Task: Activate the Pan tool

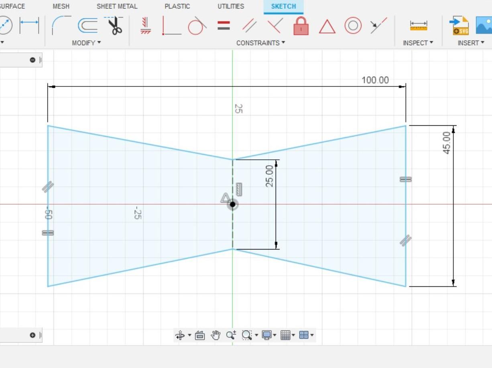Action: coord(216,335)
